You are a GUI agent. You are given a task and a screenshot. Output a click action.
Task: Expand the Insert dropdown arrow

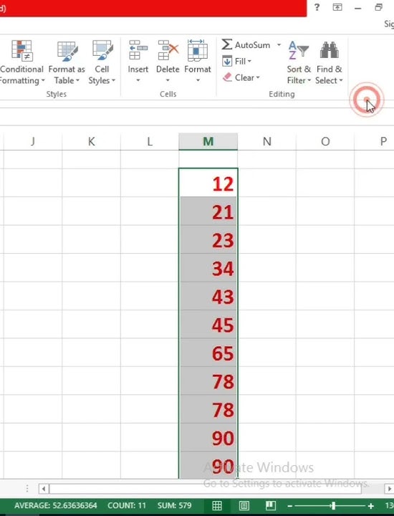(138, 80)
